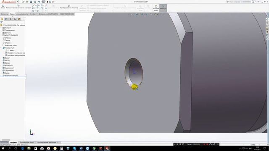The height and width of the screenshot is (151, 269).
Task: Switch to the Добавления SOLIDWORKS ribbon tab
Action: 48,14
